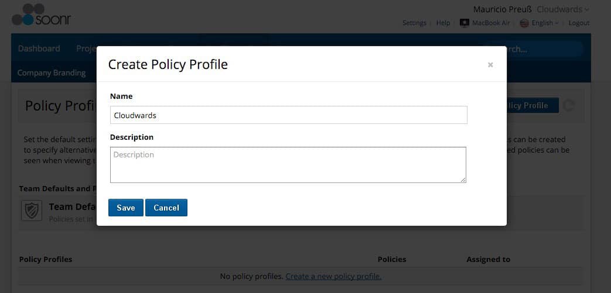Click the MacBook Air device icon
611x293 pixels.
click(464, 23)
